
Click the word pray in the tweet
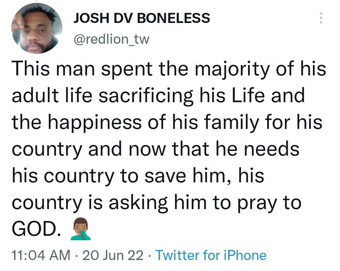pos(258,204)
